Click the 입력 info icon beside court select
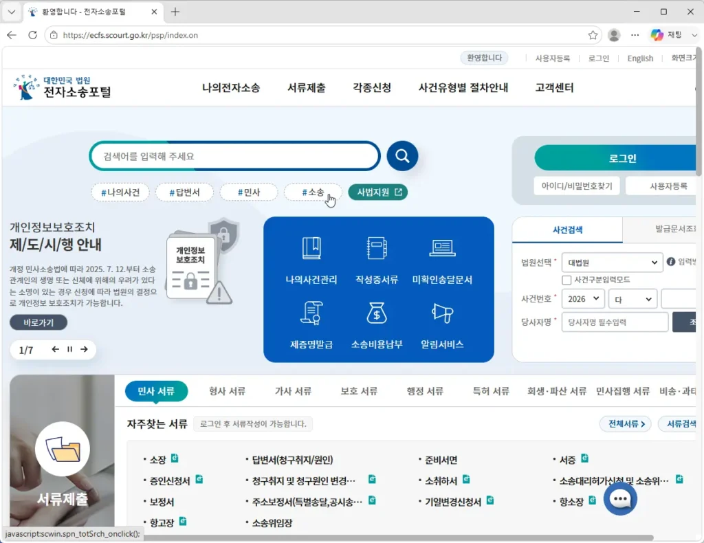Screen dimensions: 704x543 point(671,262)
